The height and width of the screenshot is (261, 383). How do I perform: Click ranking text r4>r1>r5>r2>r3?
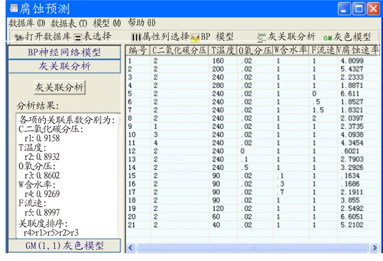coord(51,232)
